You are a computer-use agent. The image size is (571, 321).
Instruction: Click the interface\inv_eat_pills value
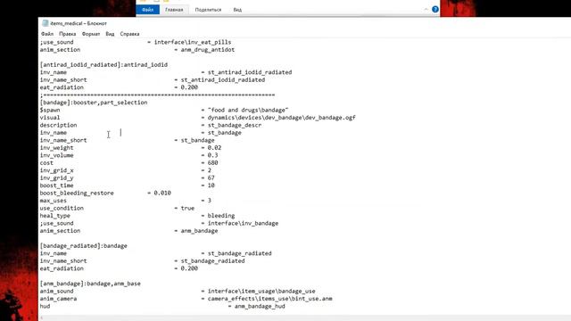point(193,42)
